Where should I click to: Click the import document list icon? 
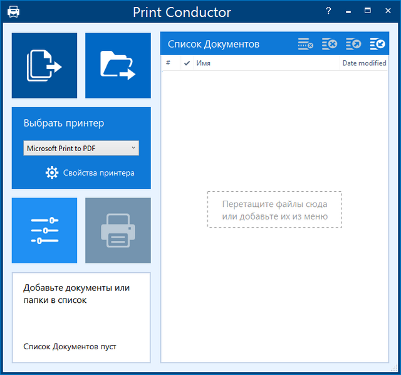point(377,44)
